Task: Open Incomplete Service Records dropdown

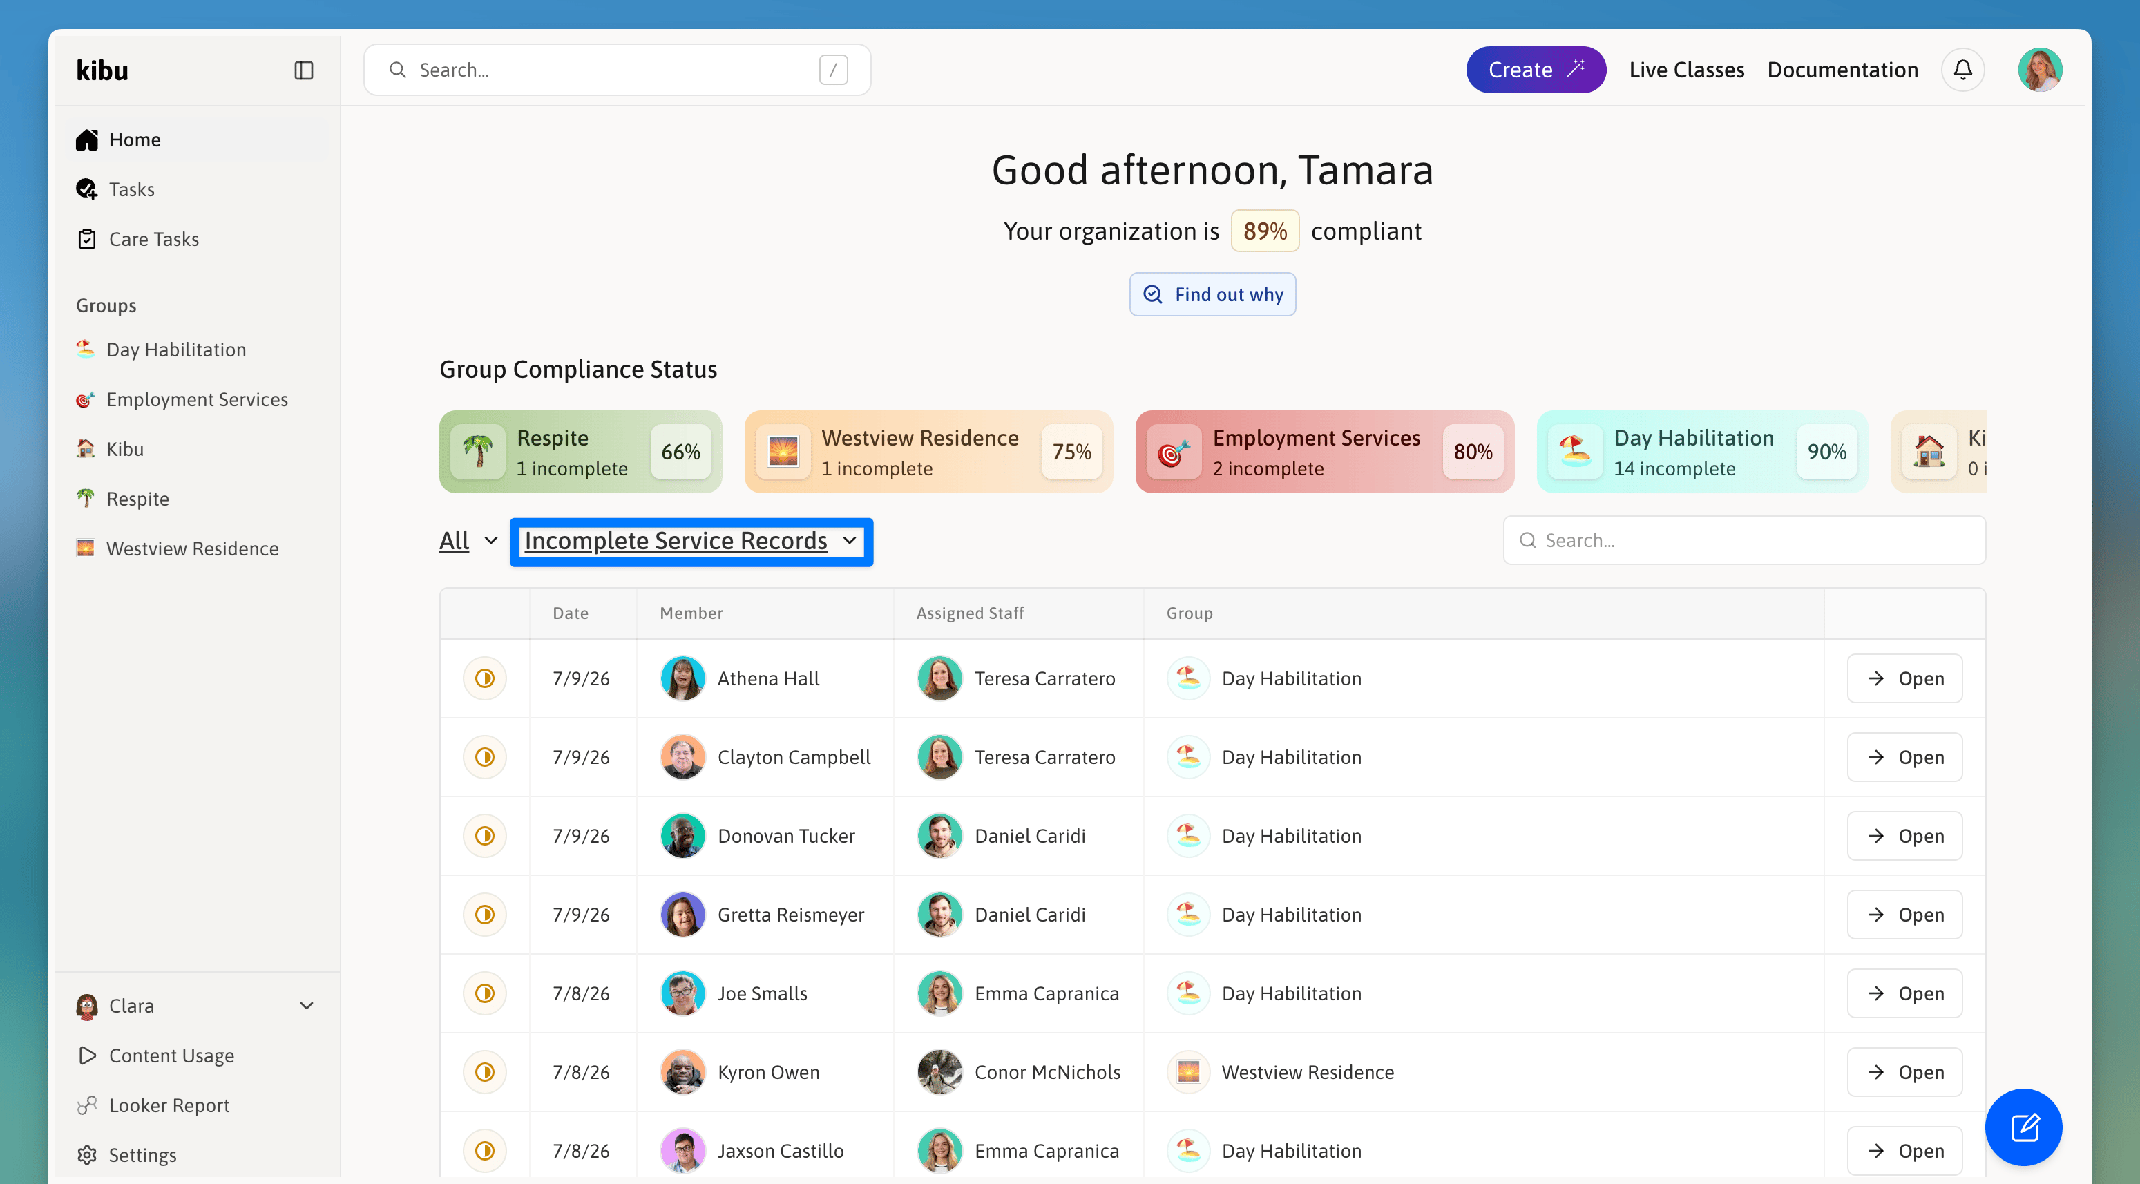Action: point(691,541)
